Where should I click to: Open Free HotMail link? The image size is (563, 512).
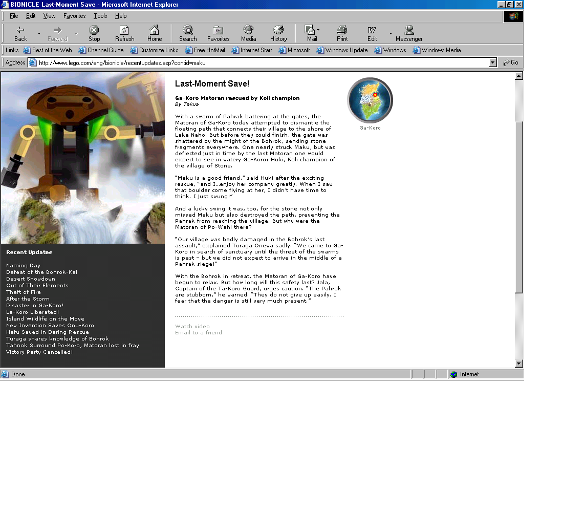(205, 50)
